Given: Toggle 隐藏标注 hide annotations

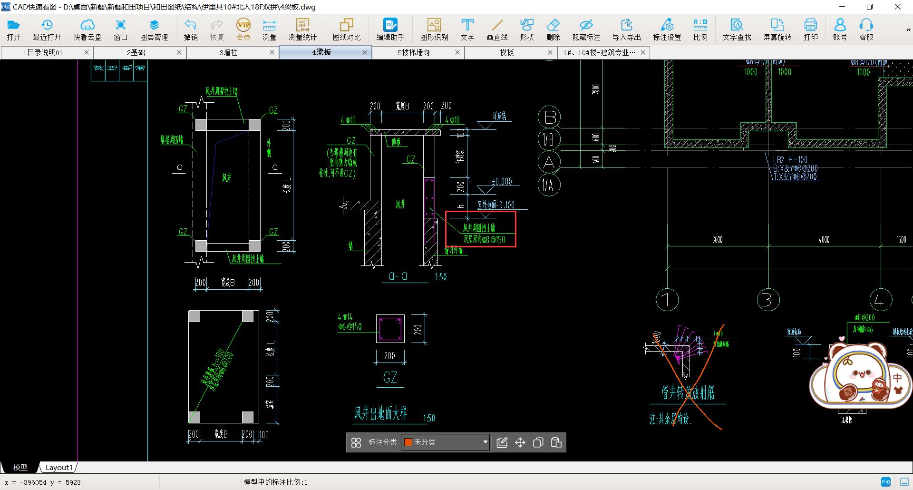Looking at the screenshot, I should (586, 29).
